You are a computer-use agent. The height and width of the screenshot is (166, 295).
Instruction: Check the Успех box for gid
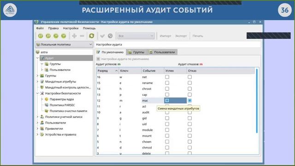pyautogui.click(x=167, y=118)
